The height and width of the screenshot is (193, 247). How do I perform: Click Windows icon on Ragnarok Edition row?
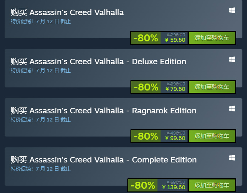pyautogui.click(x=232, y=109)
